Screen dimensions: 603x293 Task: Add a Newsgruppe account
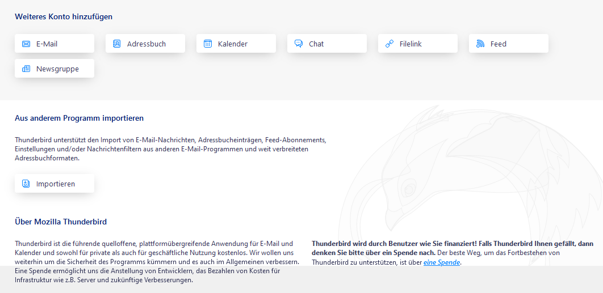[x=55, y=69]
